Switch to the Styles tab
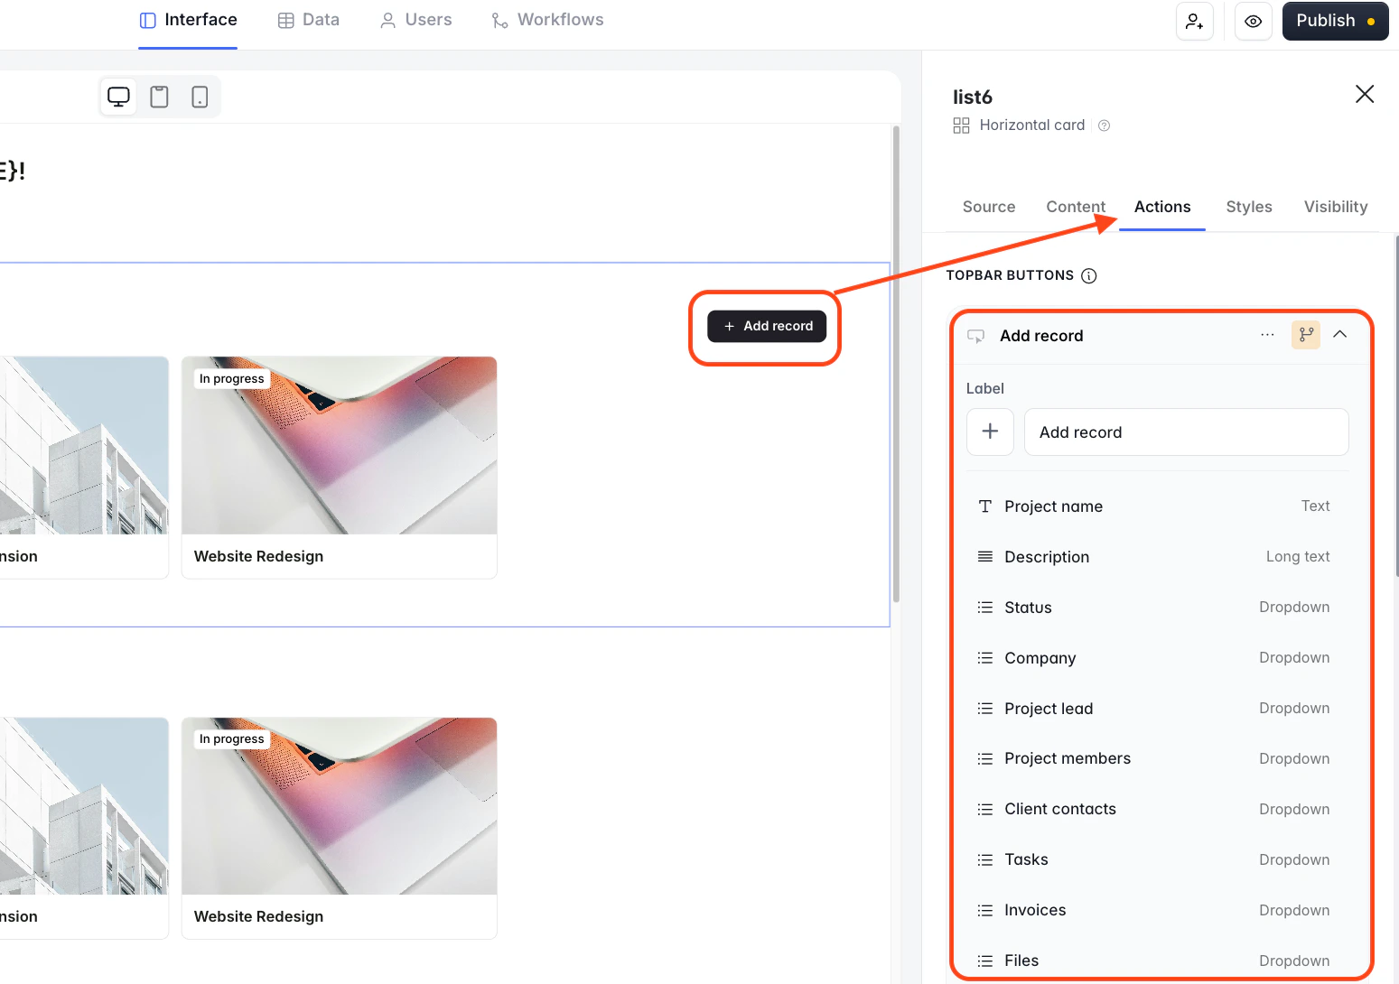Viewport: 1399px width, 984px height. coord(1249,207)
